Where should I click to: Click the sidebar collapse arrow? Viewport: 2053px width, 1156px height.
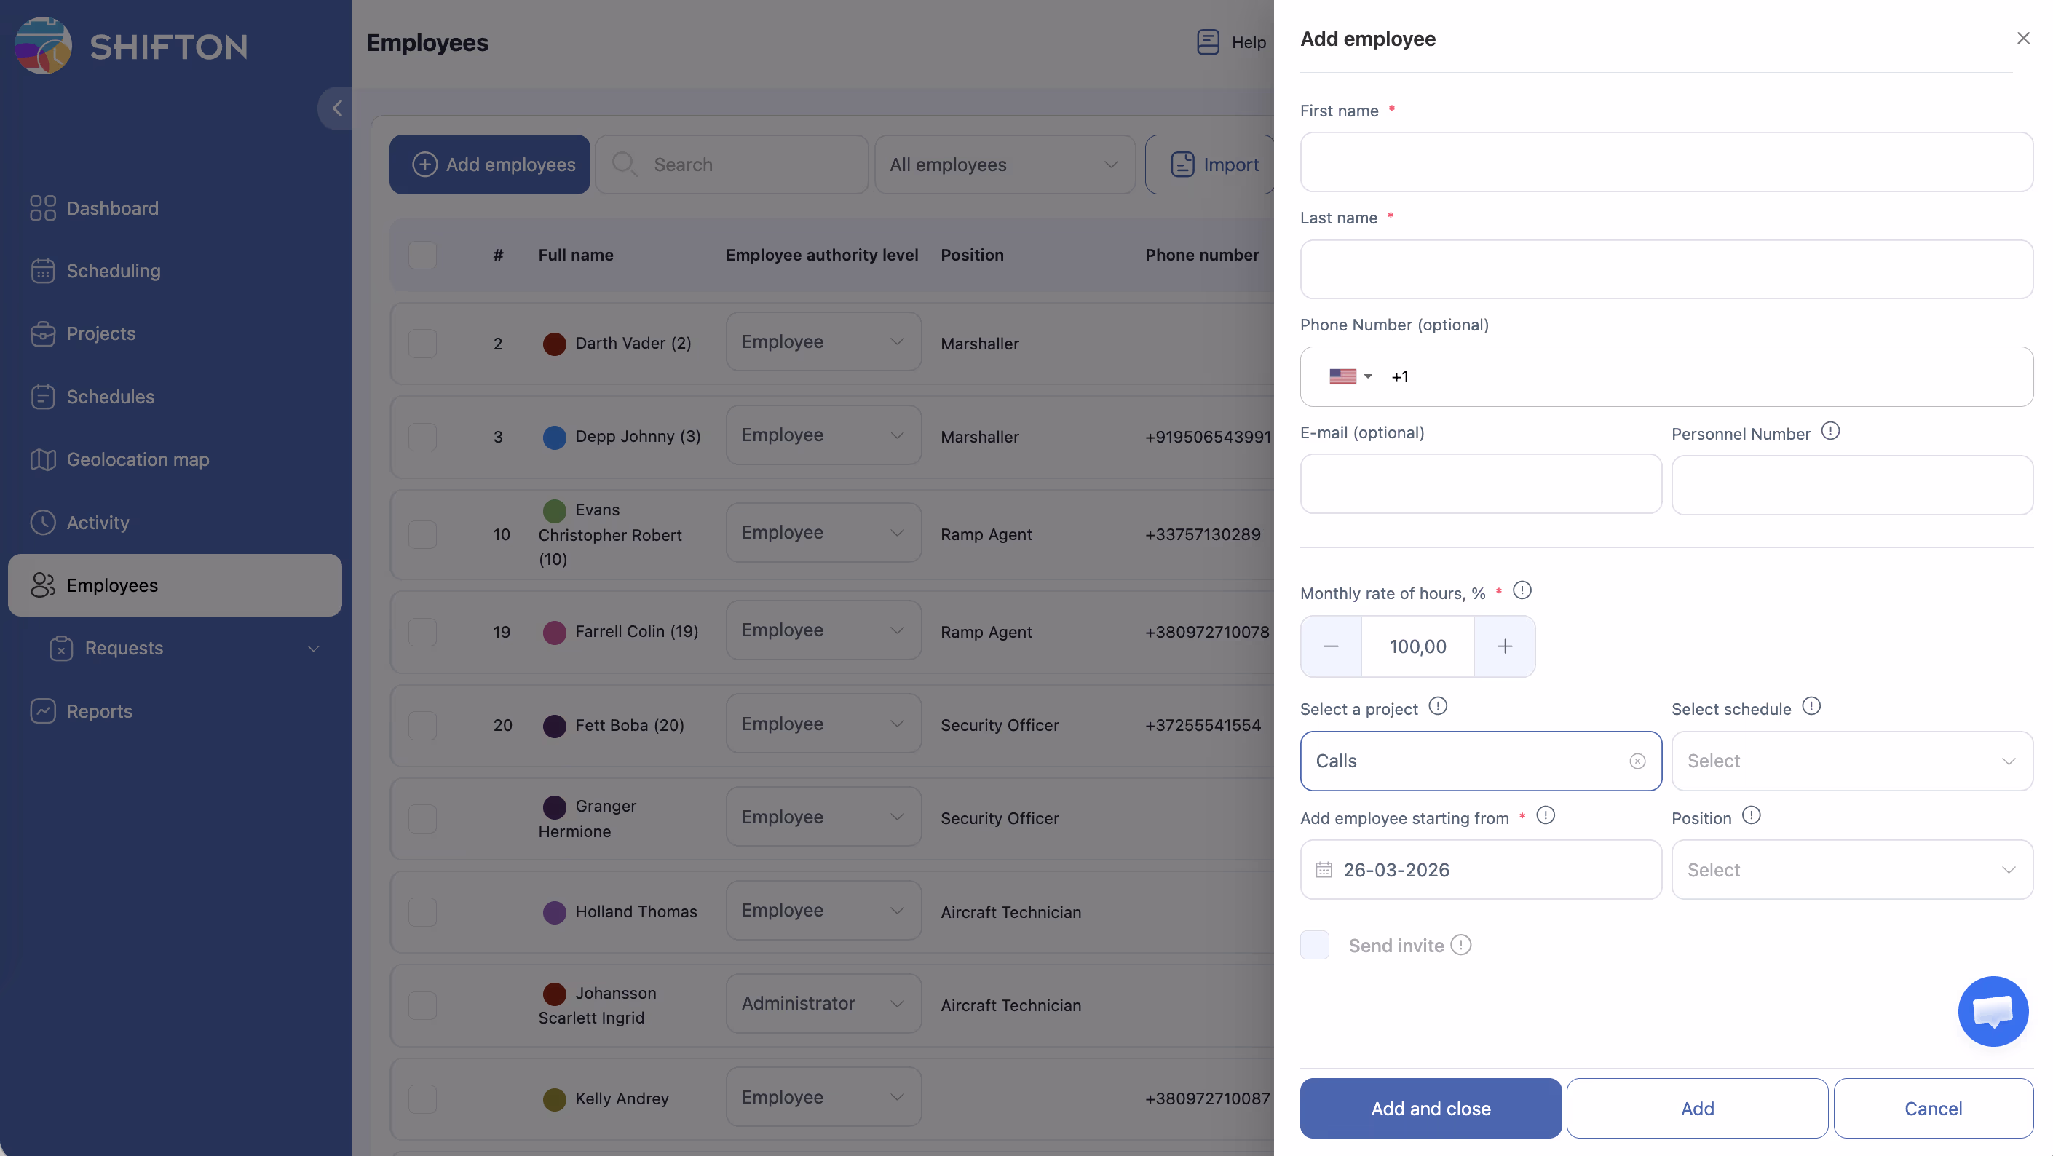[x=336, y=108]
